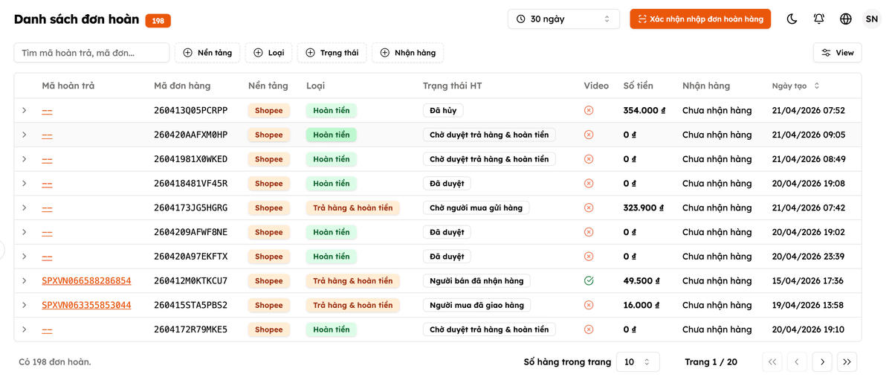Click video status icon for order 260413Q05PCRPP
The width and height of the screenshot is (892, 386).
[589, 110]
